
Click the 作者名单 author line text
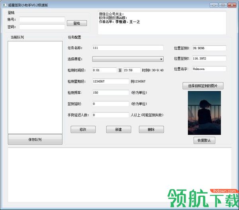[119, 22]
